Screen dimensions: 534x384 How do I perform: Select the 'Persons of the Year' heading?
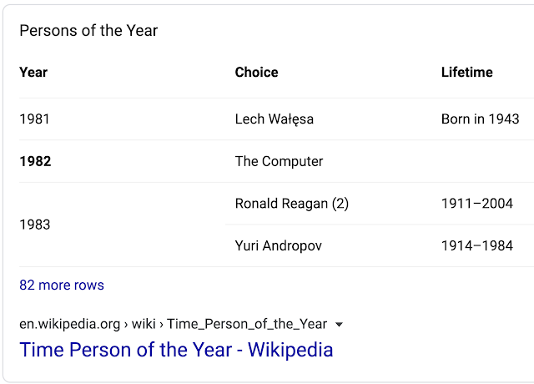[88, 31]
